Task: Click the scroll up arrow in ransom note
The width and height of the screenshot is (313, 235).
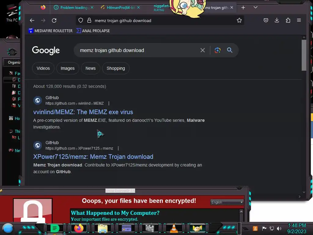Action: pyautogui.click(x=241, y=211)
